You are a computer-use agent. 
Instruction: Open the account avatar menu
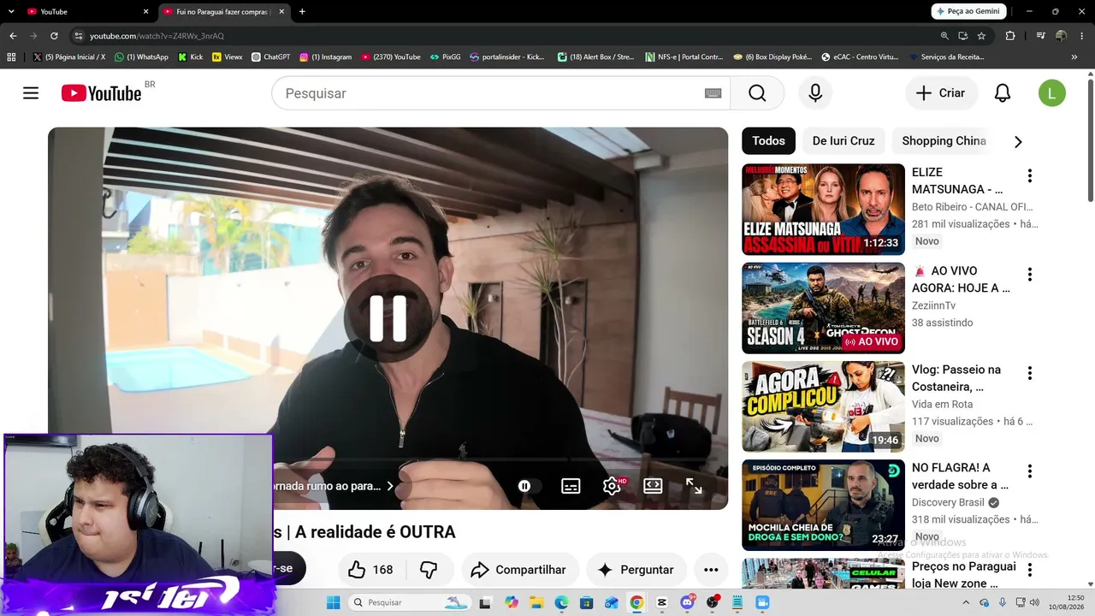1052,93
